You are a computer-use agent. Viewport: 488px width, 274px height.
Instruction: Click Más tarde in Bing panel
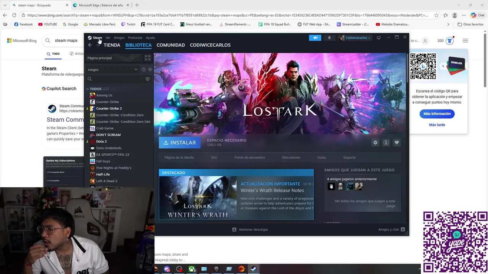pos(437,125)
